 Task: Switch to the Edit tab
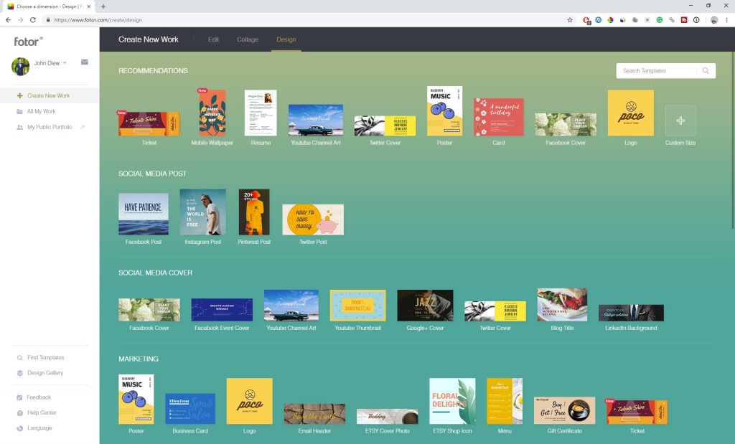pyautogui.click(x=213, y=40)
